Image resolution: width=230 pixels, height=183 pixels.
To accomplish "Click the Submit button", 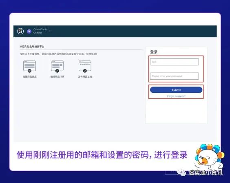I will coord(176,90).
